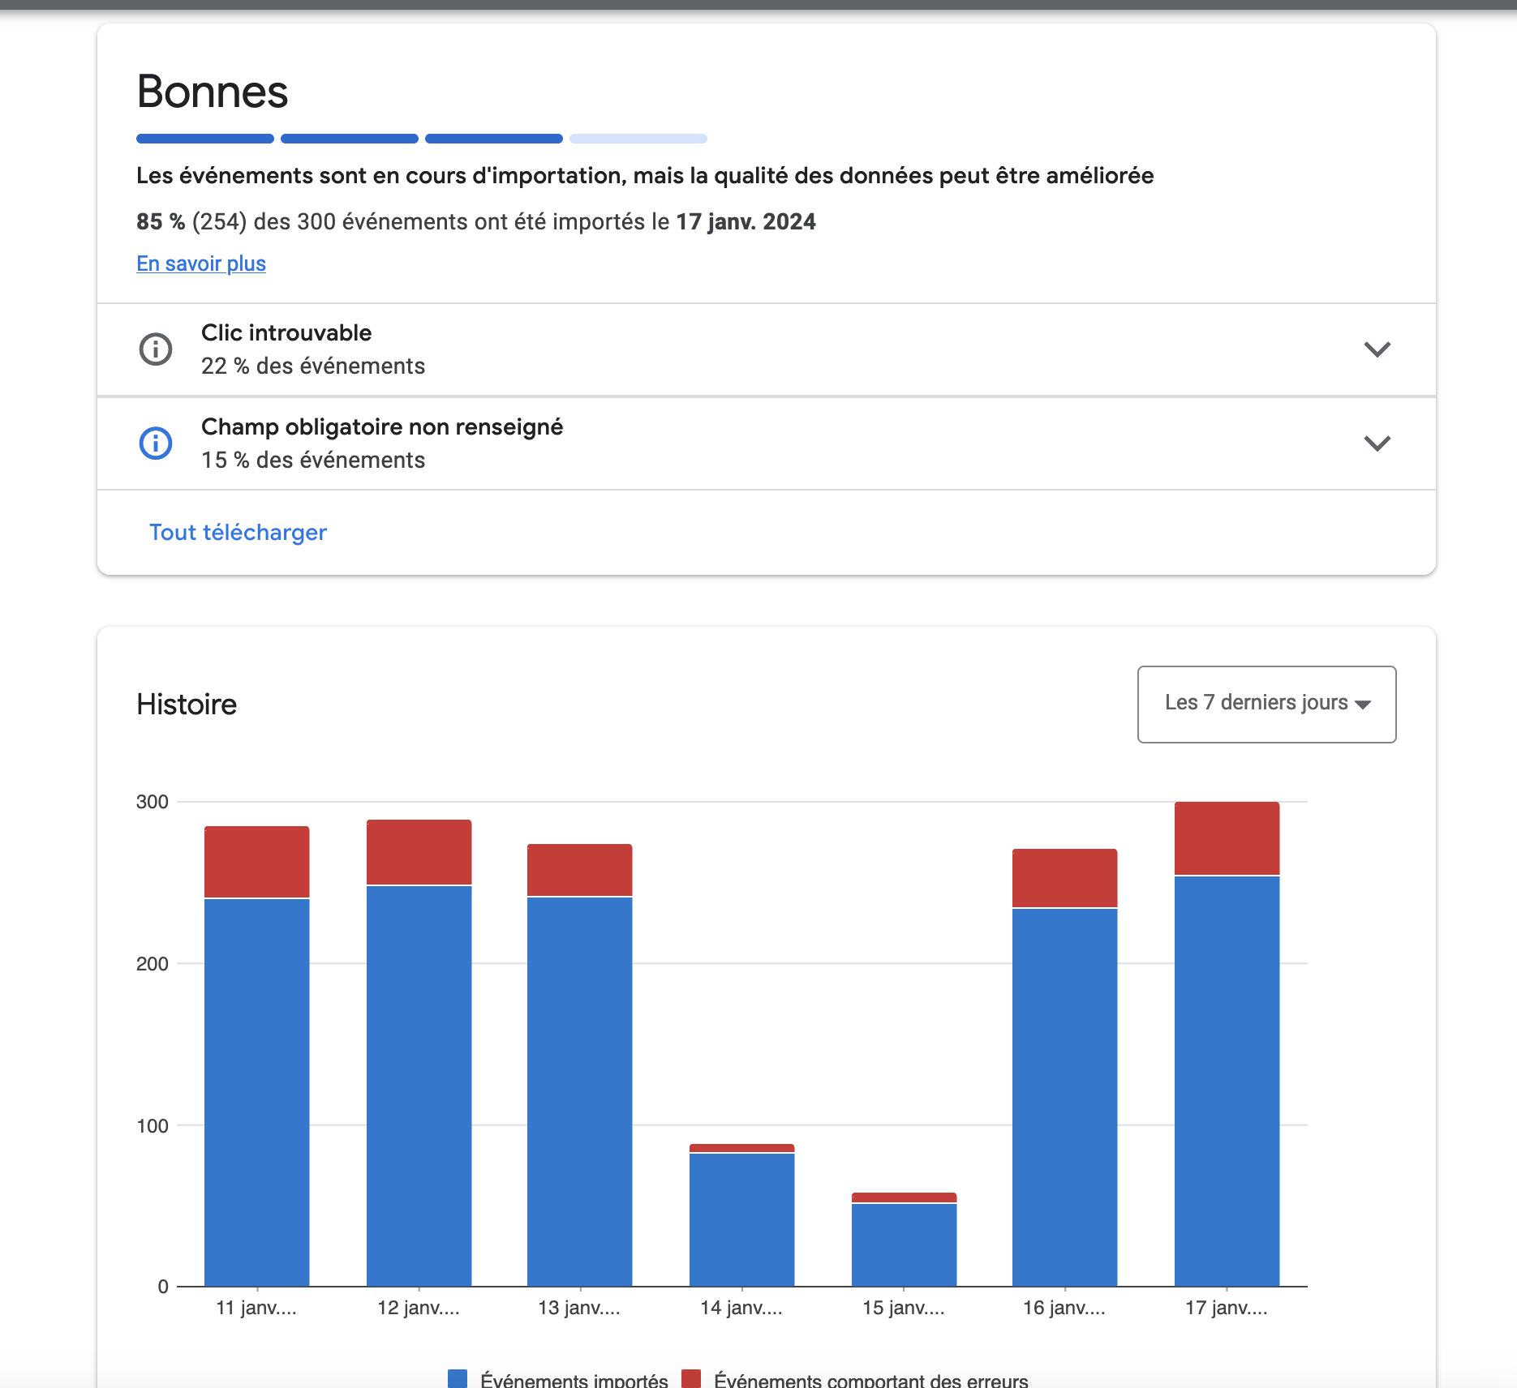1517x1388 pixels.
Task: Click Tout télécharger
Action: click(x=238, y=532)
